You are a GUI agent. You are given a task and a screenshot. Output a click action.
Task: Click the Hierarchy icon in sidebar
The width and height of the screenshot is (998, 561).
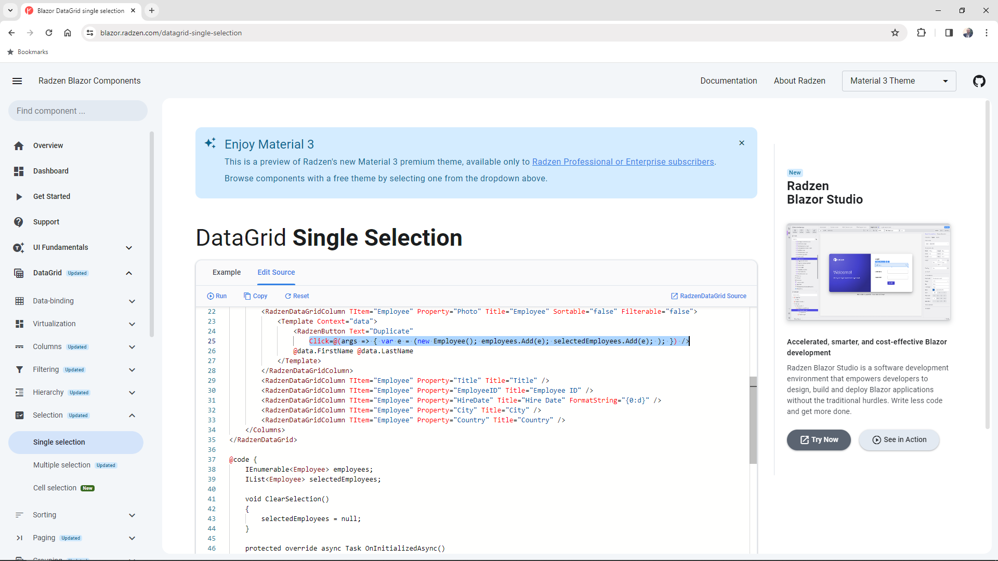20,393
